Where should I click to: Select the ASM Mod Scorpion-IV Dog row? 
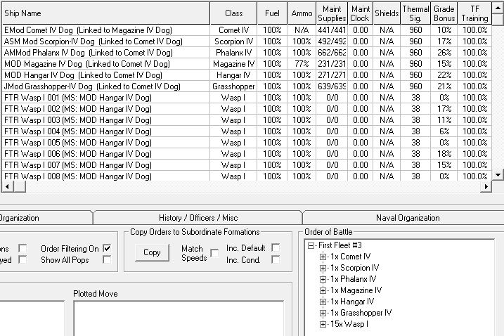point(247,41)
